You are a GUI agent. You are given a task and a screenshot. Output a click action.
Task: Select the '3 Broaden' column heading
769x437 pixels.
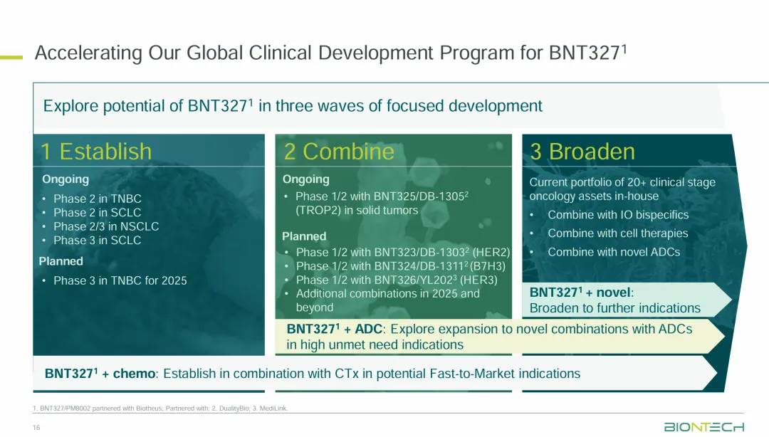pos(582,152)
